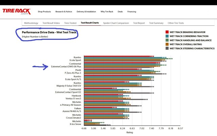Screen dimensions: 217x136
Task: Open the Delivery & Installation menu
Action: pyautogui.click(x=86, y=11)
